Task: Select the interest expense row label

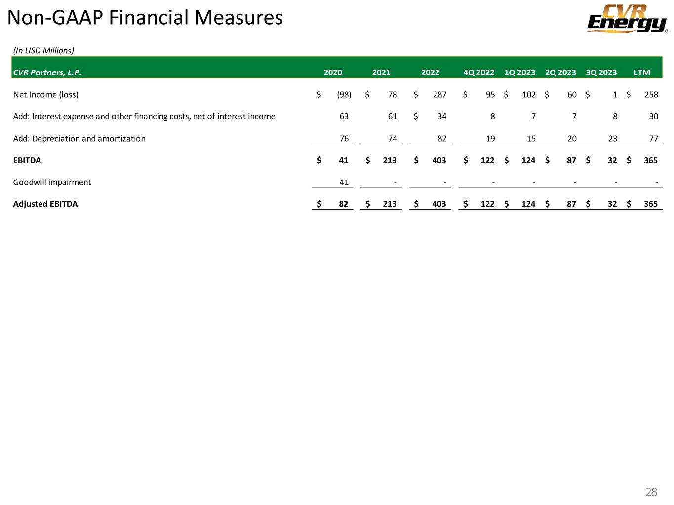Action: point(144,116)
